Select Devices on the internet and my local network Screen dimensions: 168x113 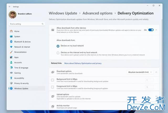tap(58, 53)
